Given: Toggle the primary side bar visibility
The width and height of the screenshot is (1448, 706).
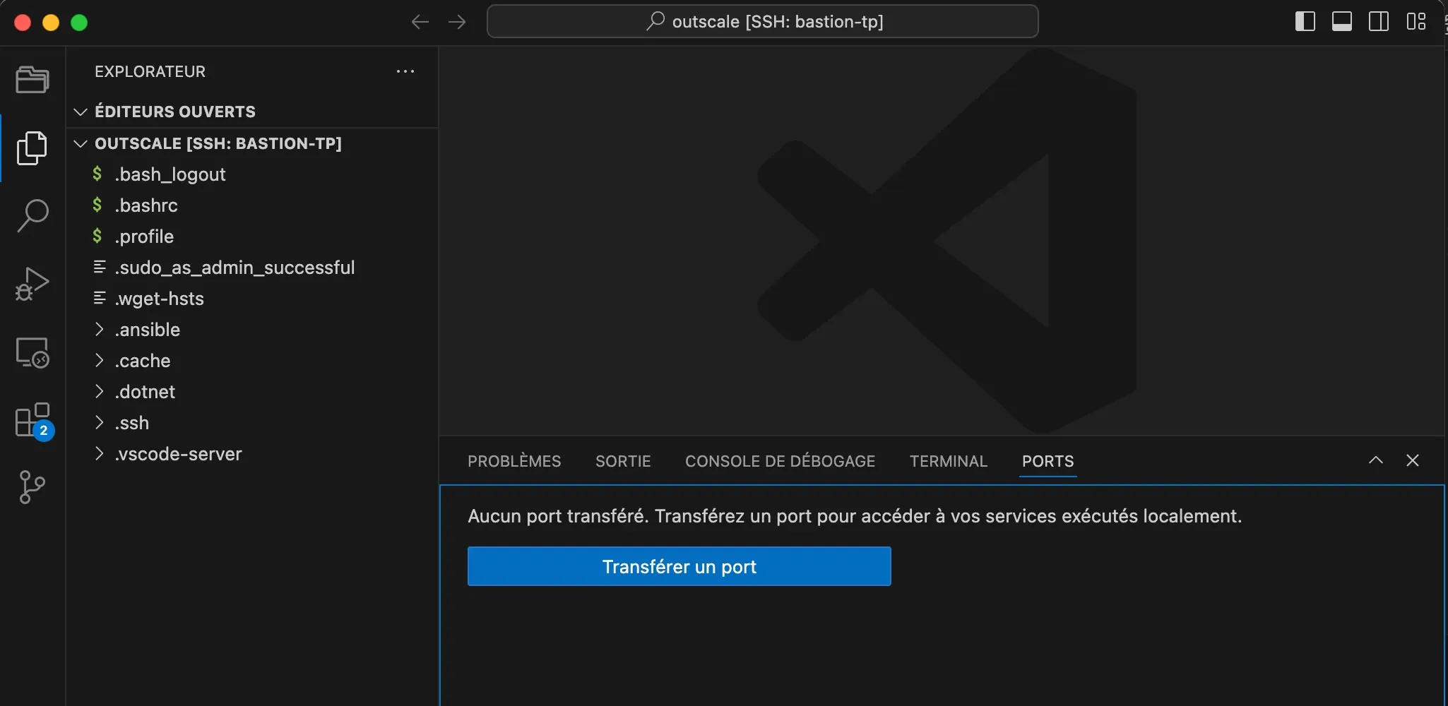Looking at the screenshot, I should (1305, 22).
